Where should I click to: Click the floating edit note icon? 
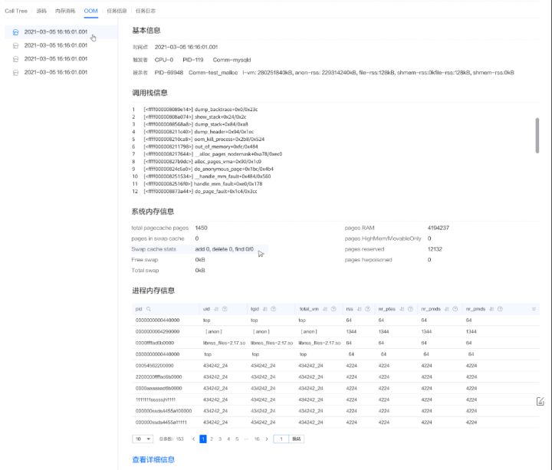pyautogui.click(x=540, y=401)
